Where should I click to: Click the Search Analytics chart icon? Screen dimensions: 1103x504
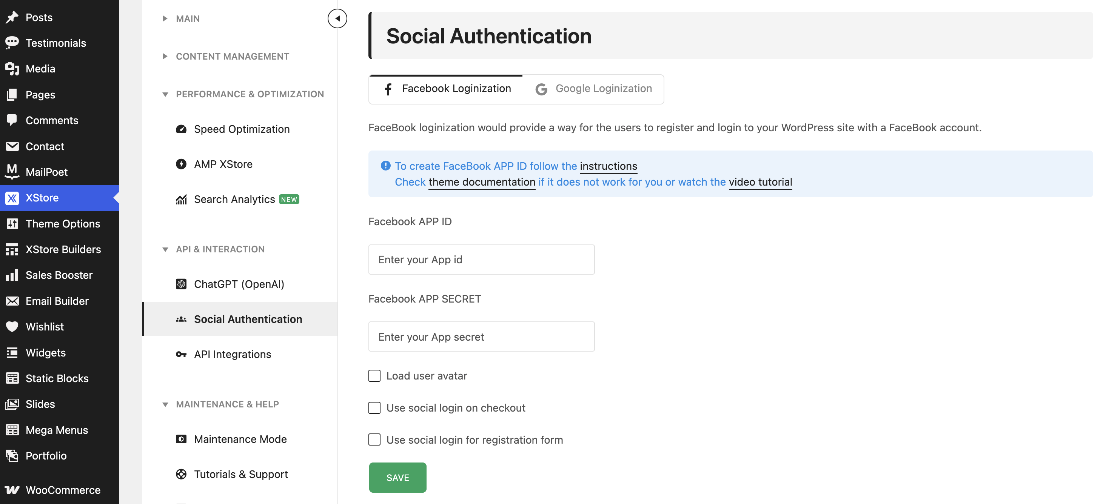(x=181, y=200)
